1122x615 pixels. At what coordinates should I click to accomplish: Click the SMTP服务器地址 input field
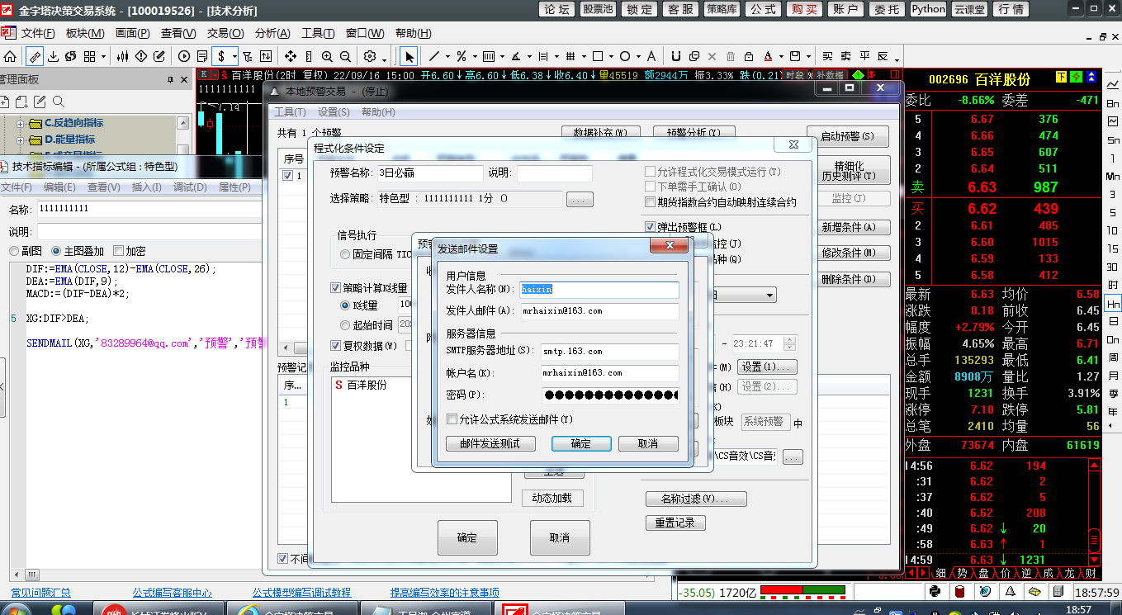[x=610, y=351]
